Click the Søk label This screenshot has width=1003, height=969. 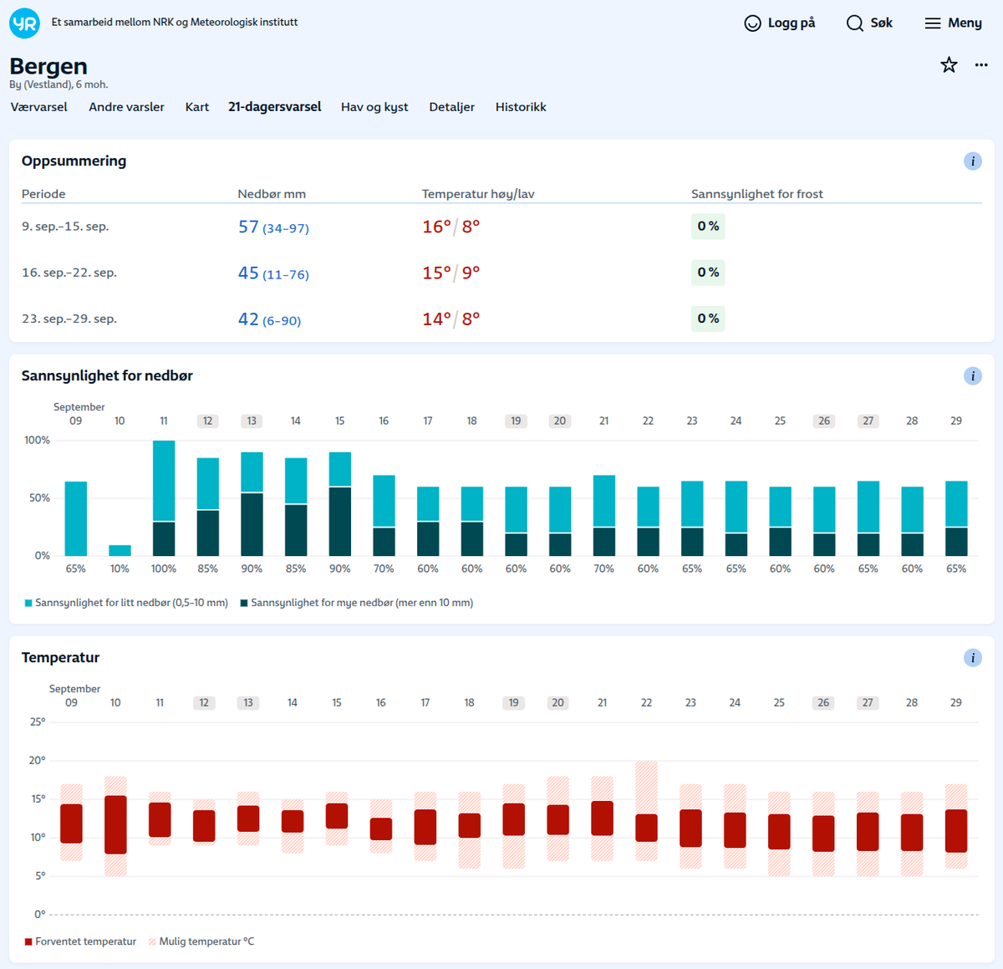[x=882, y=23]
